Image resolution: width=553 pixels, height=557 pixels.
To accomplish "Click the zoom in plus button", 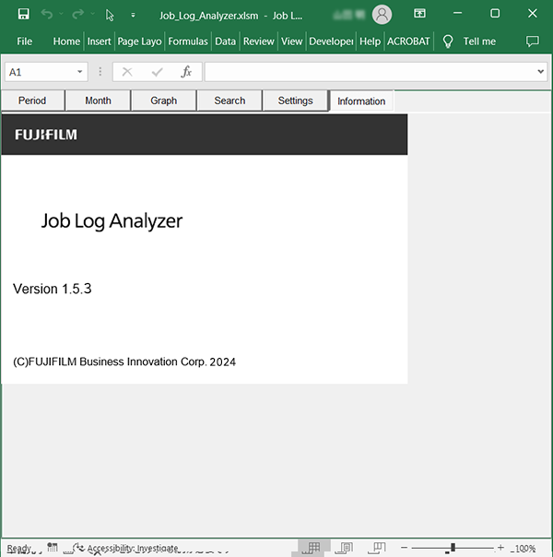I will (x=500, y=548).
